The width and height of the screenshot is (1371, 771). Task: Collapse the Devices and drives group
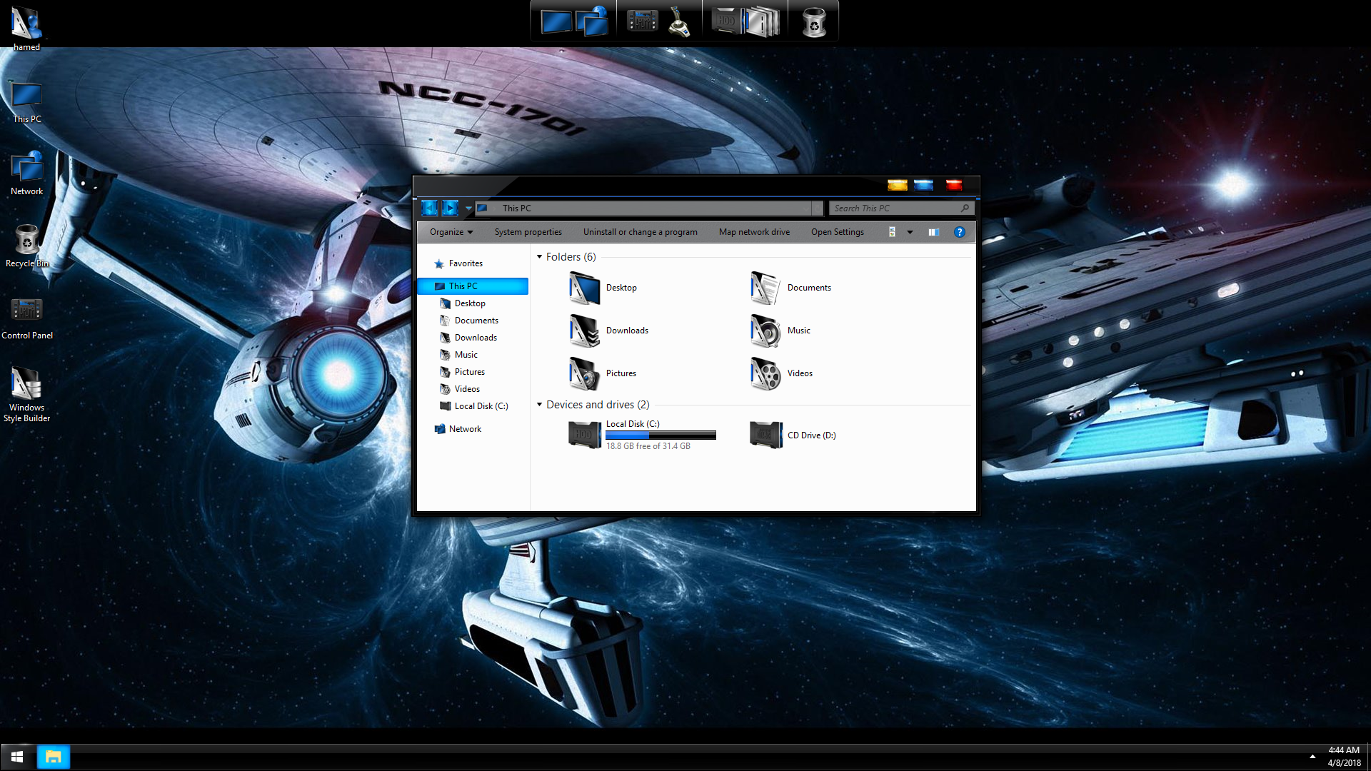tap(540, 405)
